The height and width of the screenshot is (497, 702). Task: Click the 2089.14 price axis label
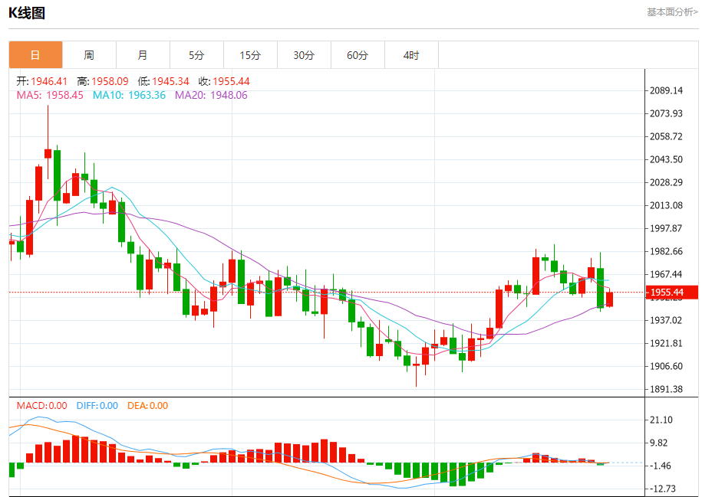pos(666,90)
